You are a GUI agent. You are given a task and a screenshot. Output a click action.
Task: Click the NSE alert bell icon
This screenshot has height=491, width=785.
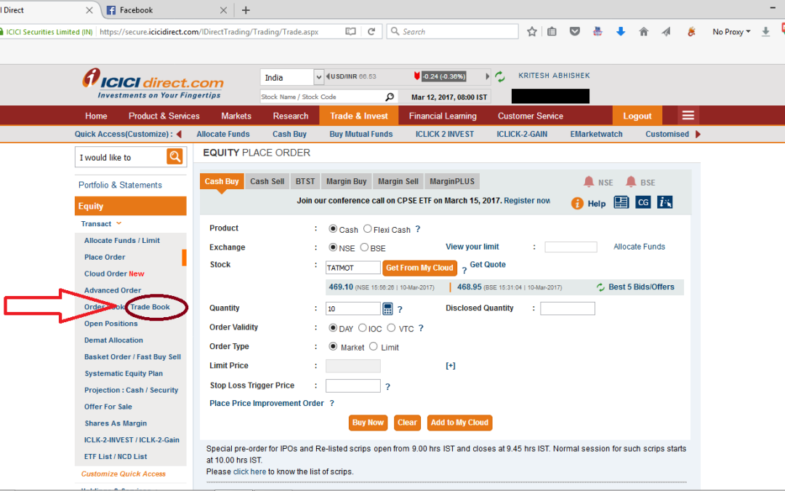[589, 182]
